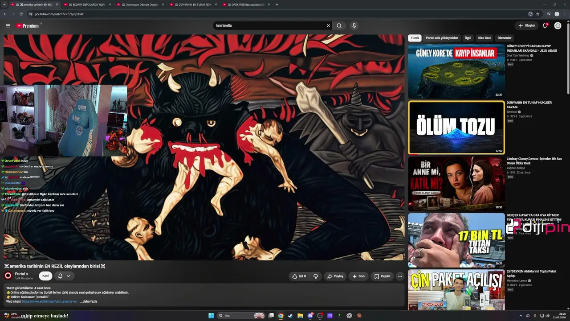Image resolution: width=570 pixels, height=321 pixels.
Task: Click the Katıl join button
Action: 45,276
